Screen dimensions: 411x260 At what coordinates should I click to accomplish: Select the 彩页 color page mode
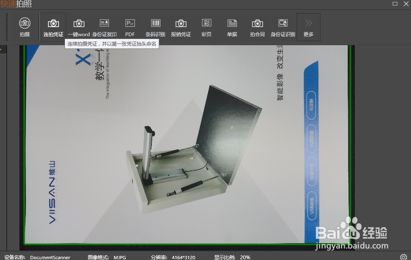pos(206,27)
